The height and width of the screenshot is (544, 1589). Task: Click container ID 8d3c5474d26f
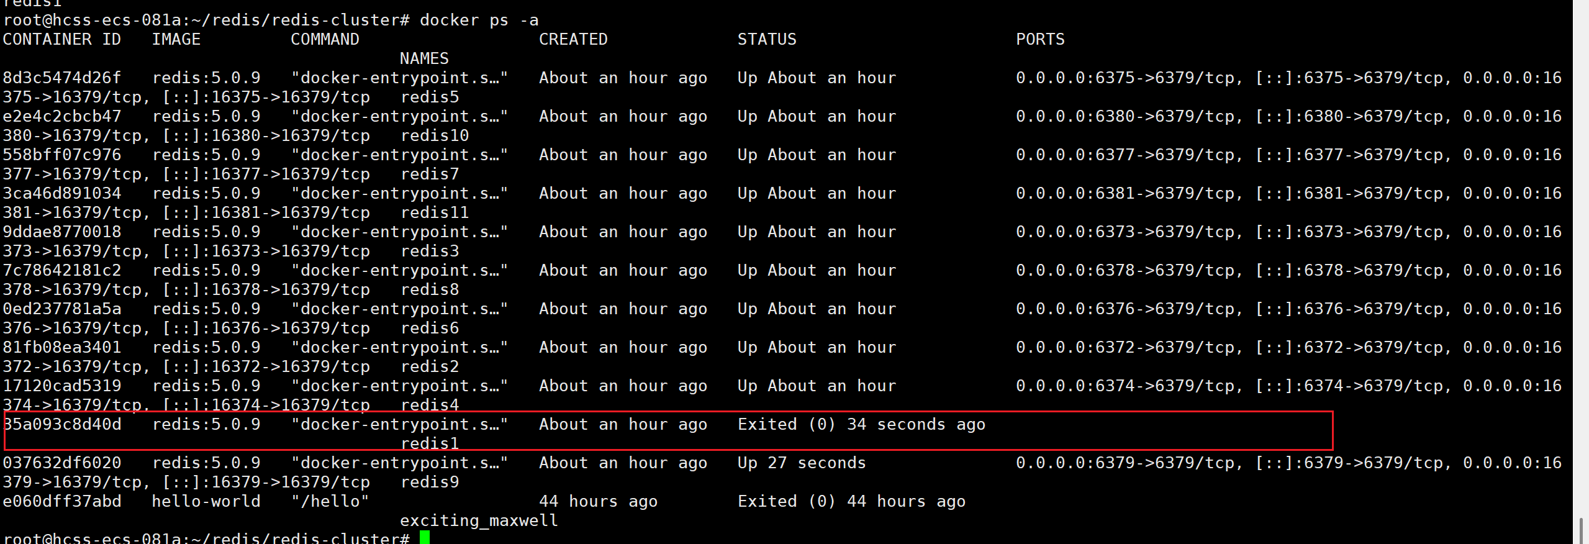(x=62, y=78)
